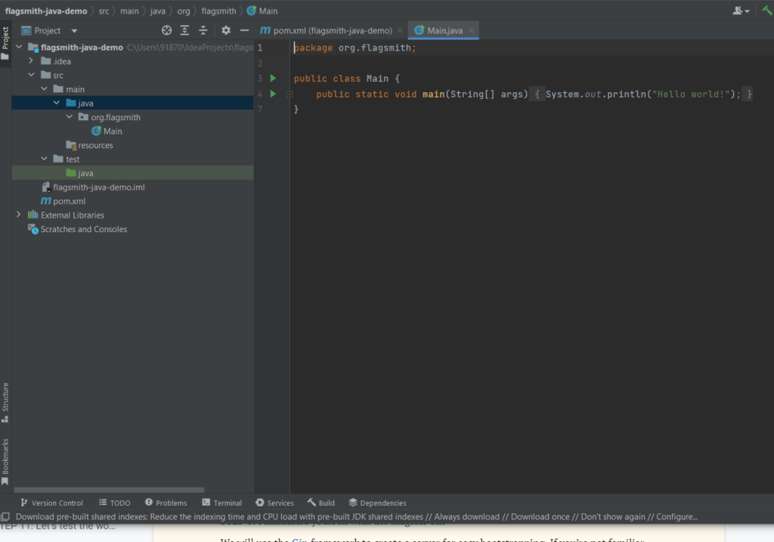Image resolution: width=774 pixels, height=542 pixels.
Task: Click tool windows toggle in status bar corner
Action: pos(5,517)
